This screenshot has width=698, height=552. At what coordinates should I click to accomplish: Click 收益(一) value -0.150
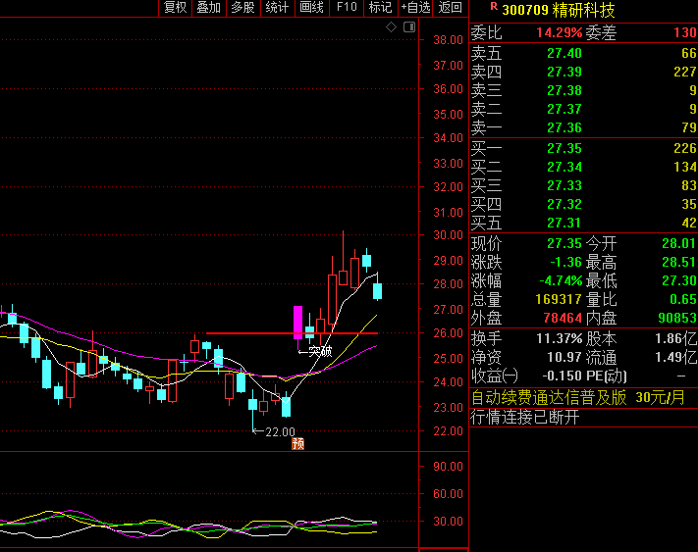(563, 376)
